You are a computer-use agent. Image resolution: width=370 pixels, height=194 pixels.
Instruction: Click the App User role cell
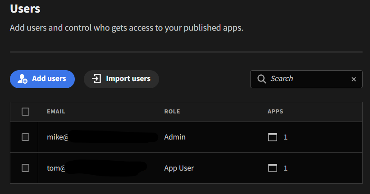[179, 168]
